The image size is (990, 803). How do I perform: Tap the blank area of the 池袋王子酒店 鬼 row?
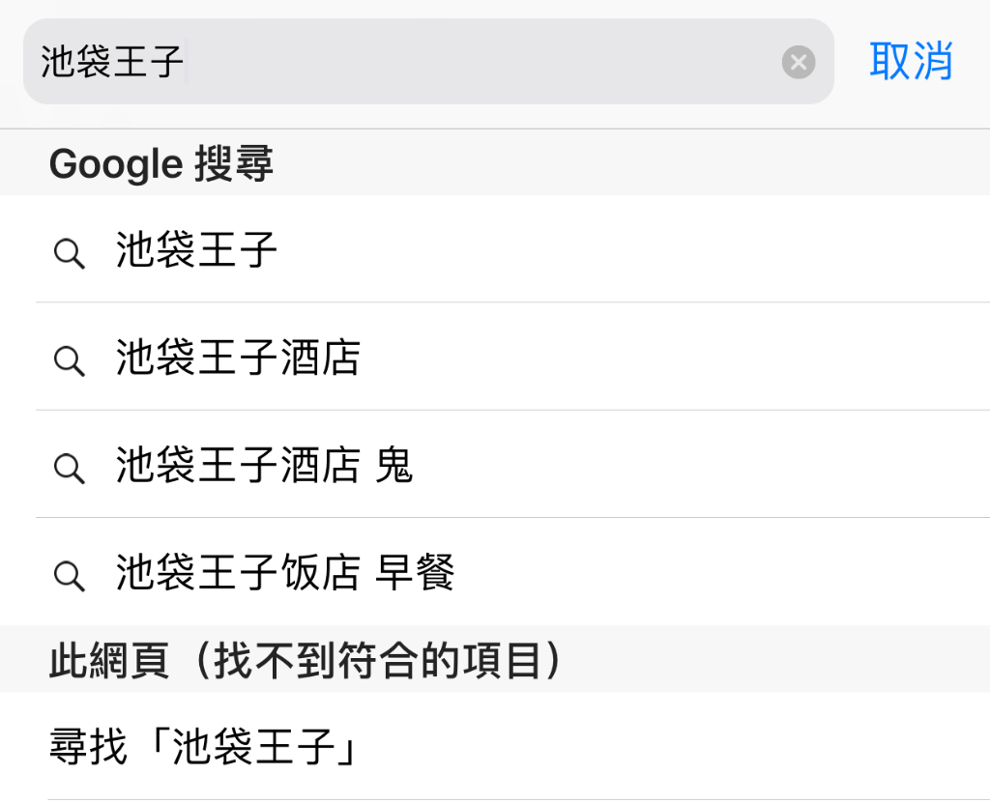point(701,465)
